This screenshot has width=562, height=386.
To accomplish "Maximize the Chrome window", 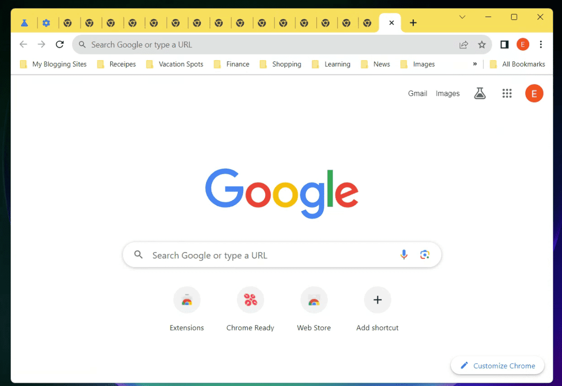I will (x=514, y=17).
